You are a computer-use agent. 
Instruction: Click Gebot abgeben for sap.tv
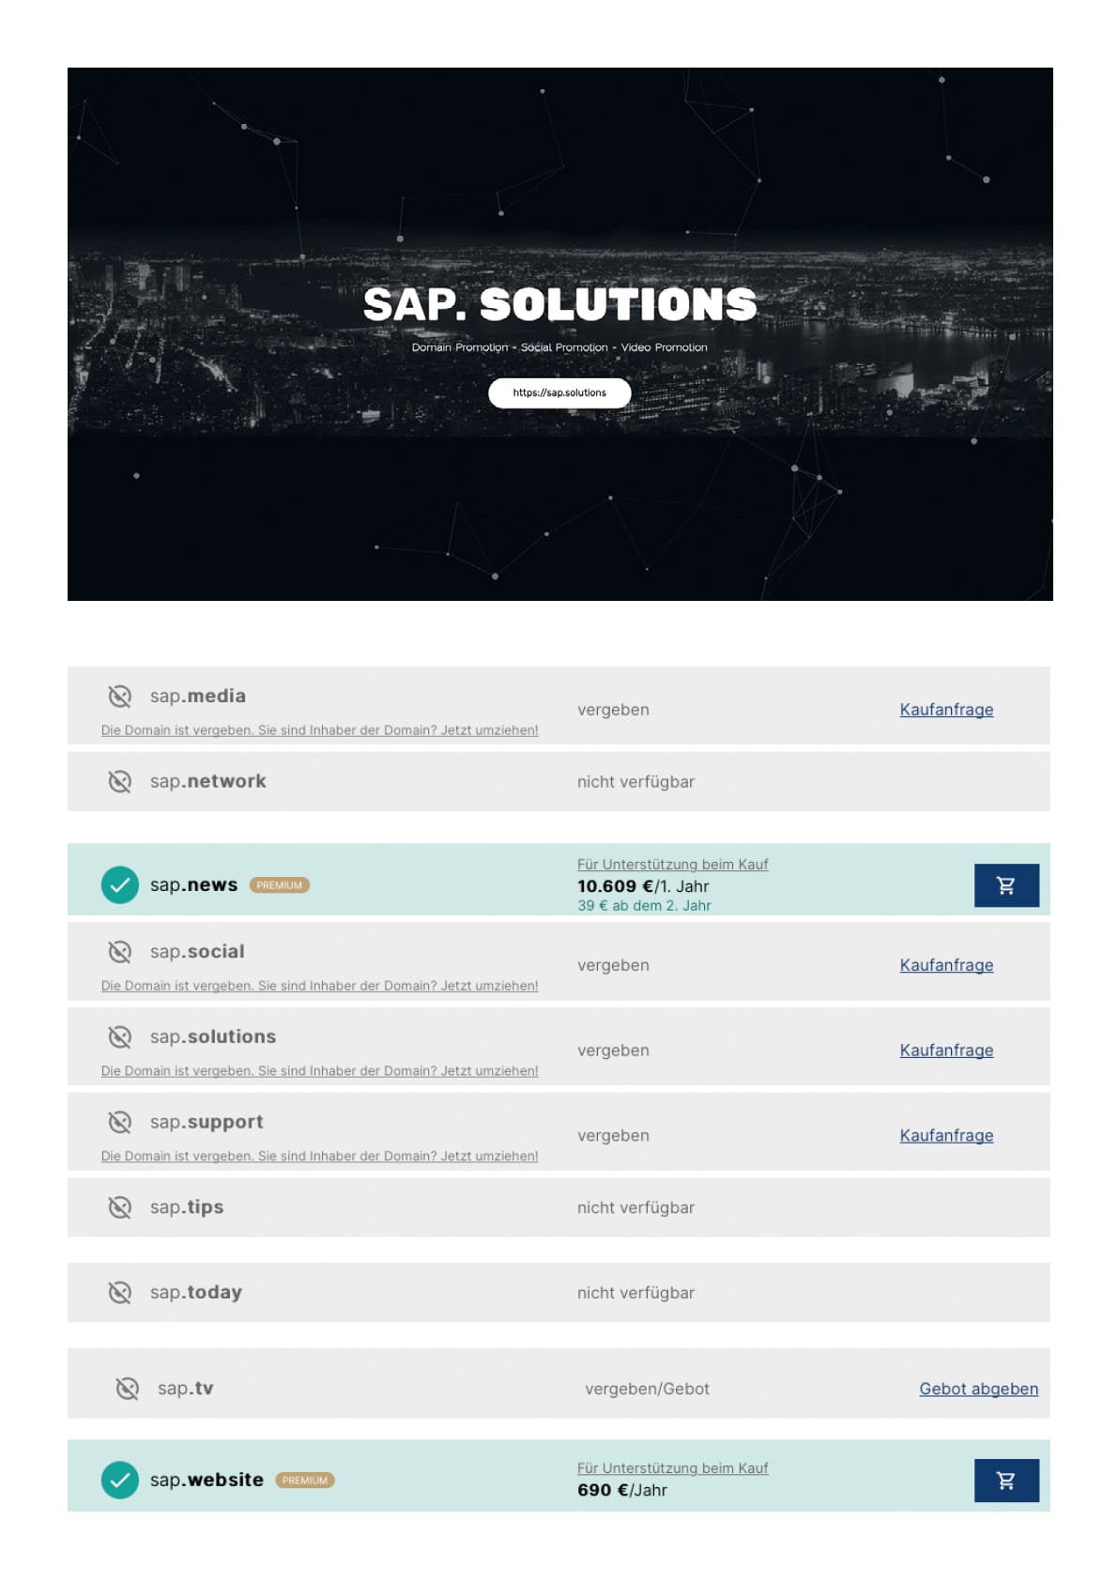click(978, 1389)
